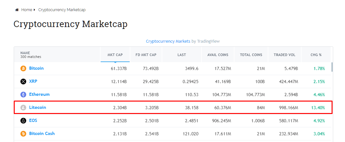Image resolution: width=345 pixels, height=142 pixels.
Task: Sort by FD MKT CAP column header
Action: tap(146, 55)
